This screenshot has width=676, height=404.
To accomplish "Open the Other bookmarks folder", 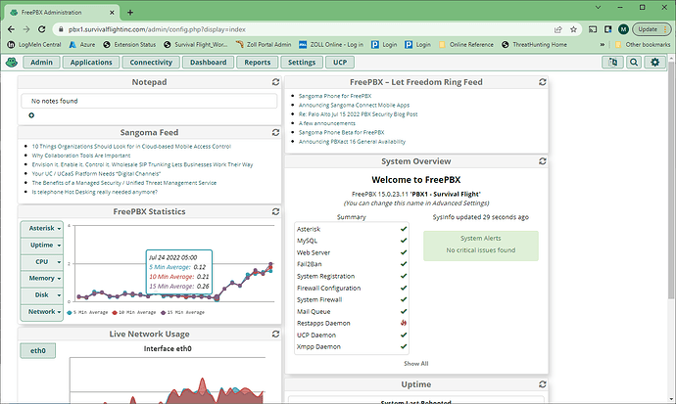I will click(x=643, y=44).
